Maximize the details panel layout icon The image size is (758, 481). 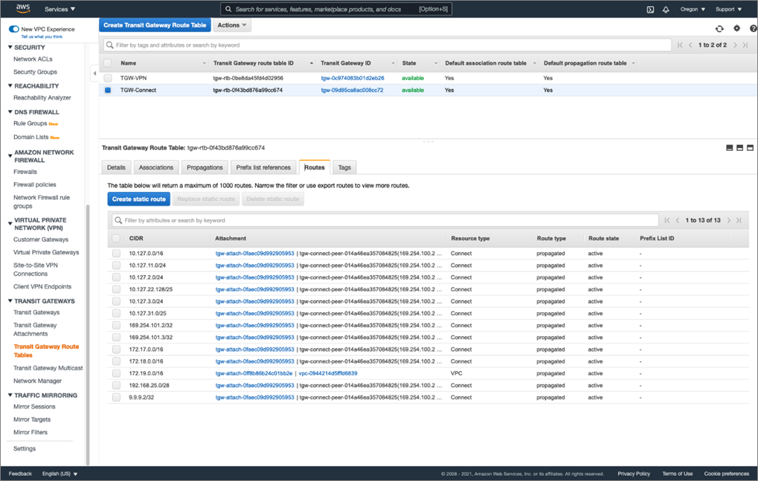[751, 148]
